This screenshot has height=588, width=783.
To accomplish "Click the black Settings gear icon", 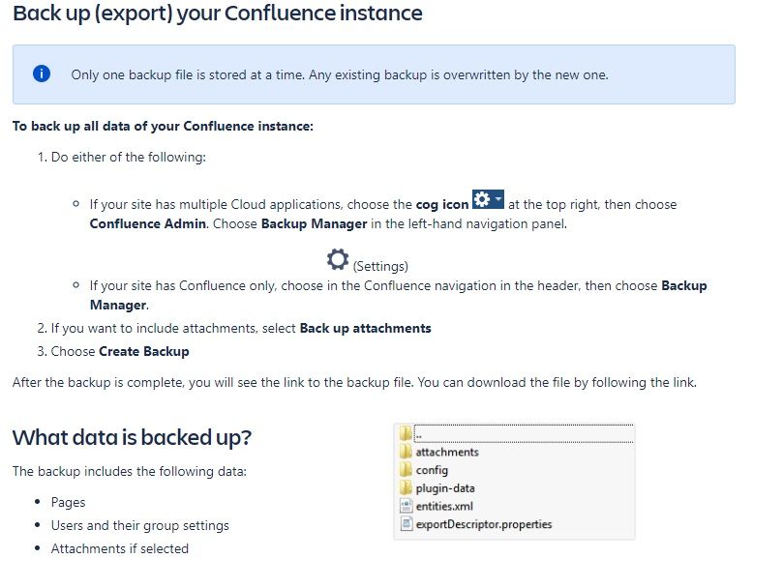I will tap(338, 259).
